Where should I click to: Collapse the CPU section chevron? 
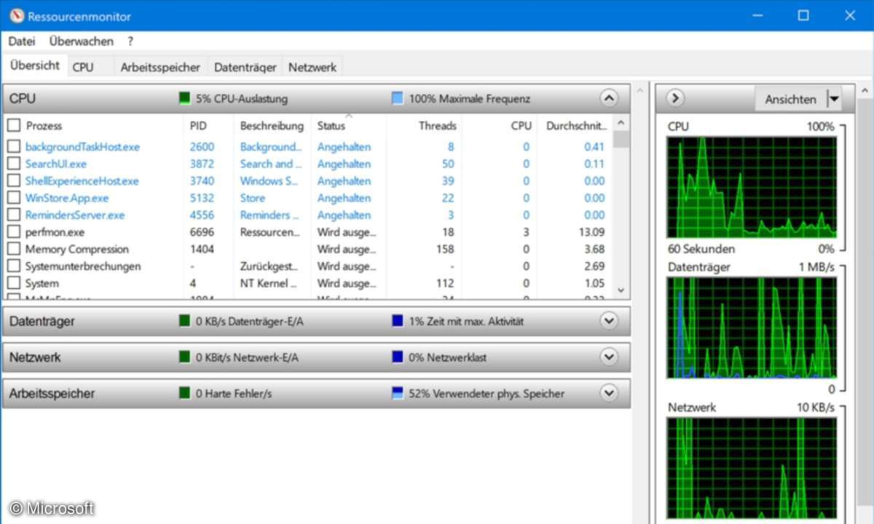(609, 98)
